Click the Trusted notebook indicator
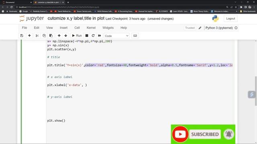Viewport: 257px width, 144px height. tap(190, 28)
